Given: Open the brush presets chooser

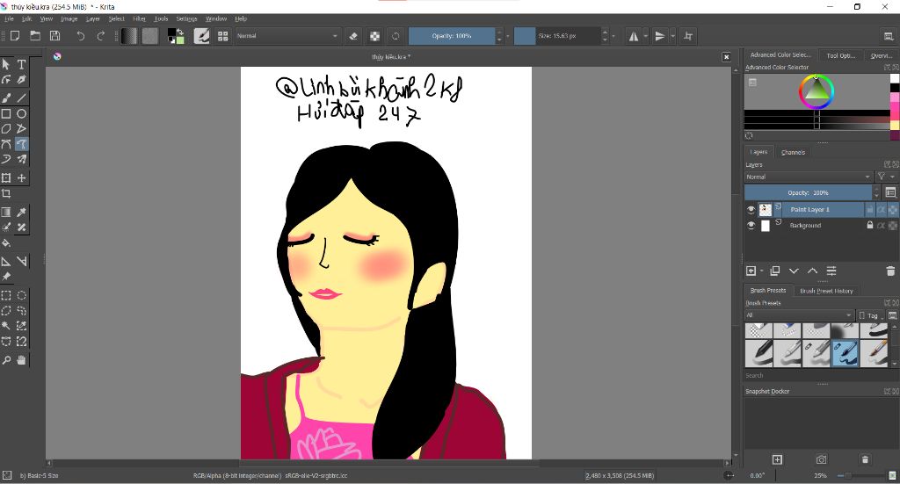Looking at the screenshot, I should tap(222, 35).
